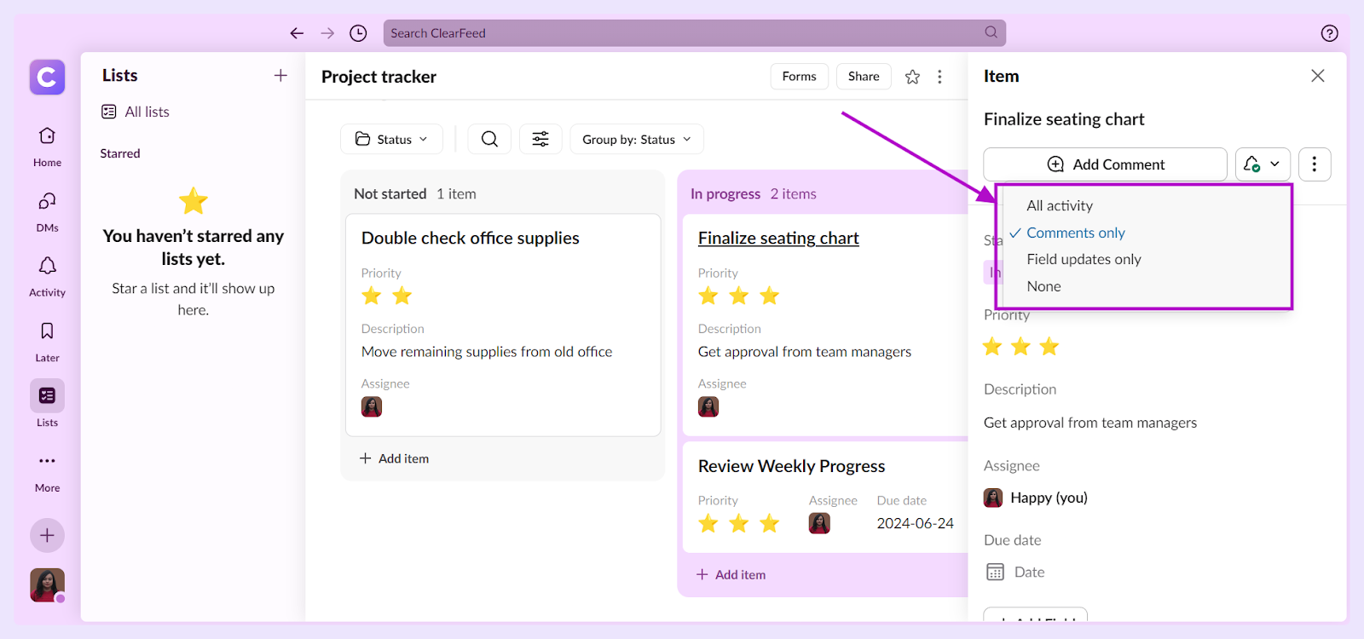Set second priority star in Item panel
This screenshot has width=1364, height=639.
1020,346
